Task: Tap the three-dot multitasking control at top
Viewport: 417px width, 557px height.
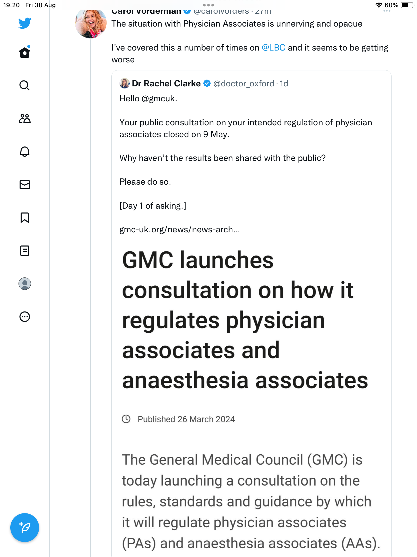Action: pyautogui.click(x=208, y=5)
